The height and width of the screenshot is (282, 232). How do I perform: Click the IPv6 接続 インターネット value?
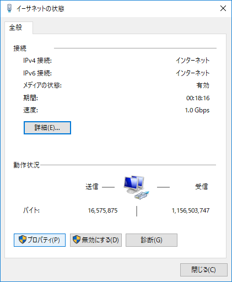(x=193, y=73)
